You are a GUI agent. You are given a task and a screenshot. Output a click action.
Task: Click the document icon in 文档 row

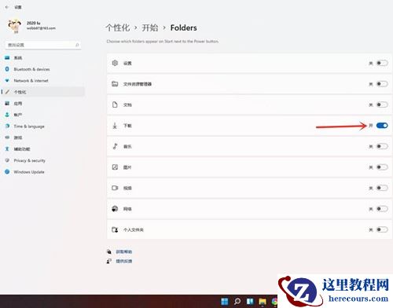[x=115, y=104]
